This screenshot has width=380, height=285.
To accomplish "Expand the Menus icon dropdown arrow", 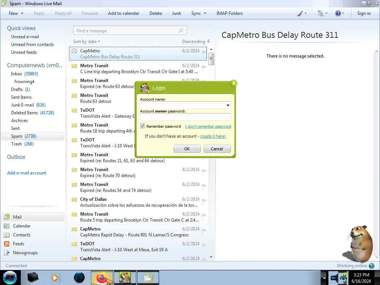I will click(326, 13).
